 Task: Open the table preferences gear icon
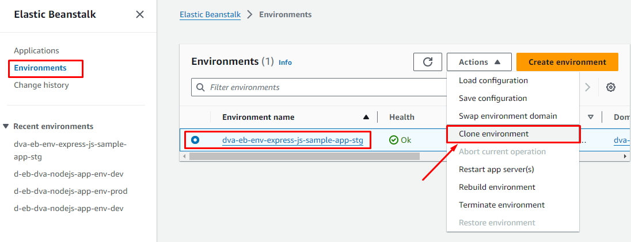tap(611, 87)
